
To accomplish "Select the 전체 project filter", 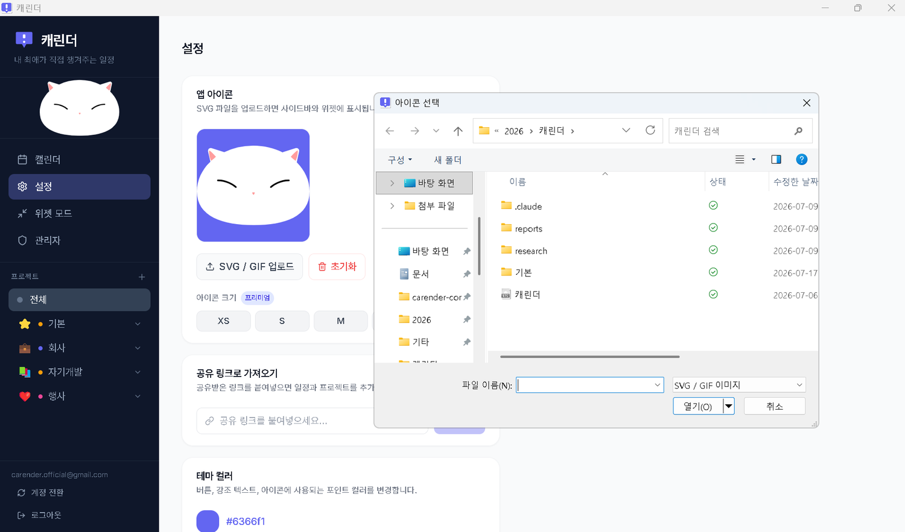I will click(79, 300).
